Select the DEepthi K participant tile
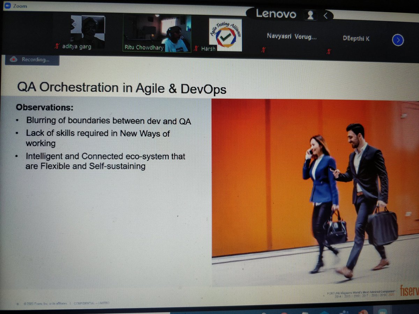 355,39
